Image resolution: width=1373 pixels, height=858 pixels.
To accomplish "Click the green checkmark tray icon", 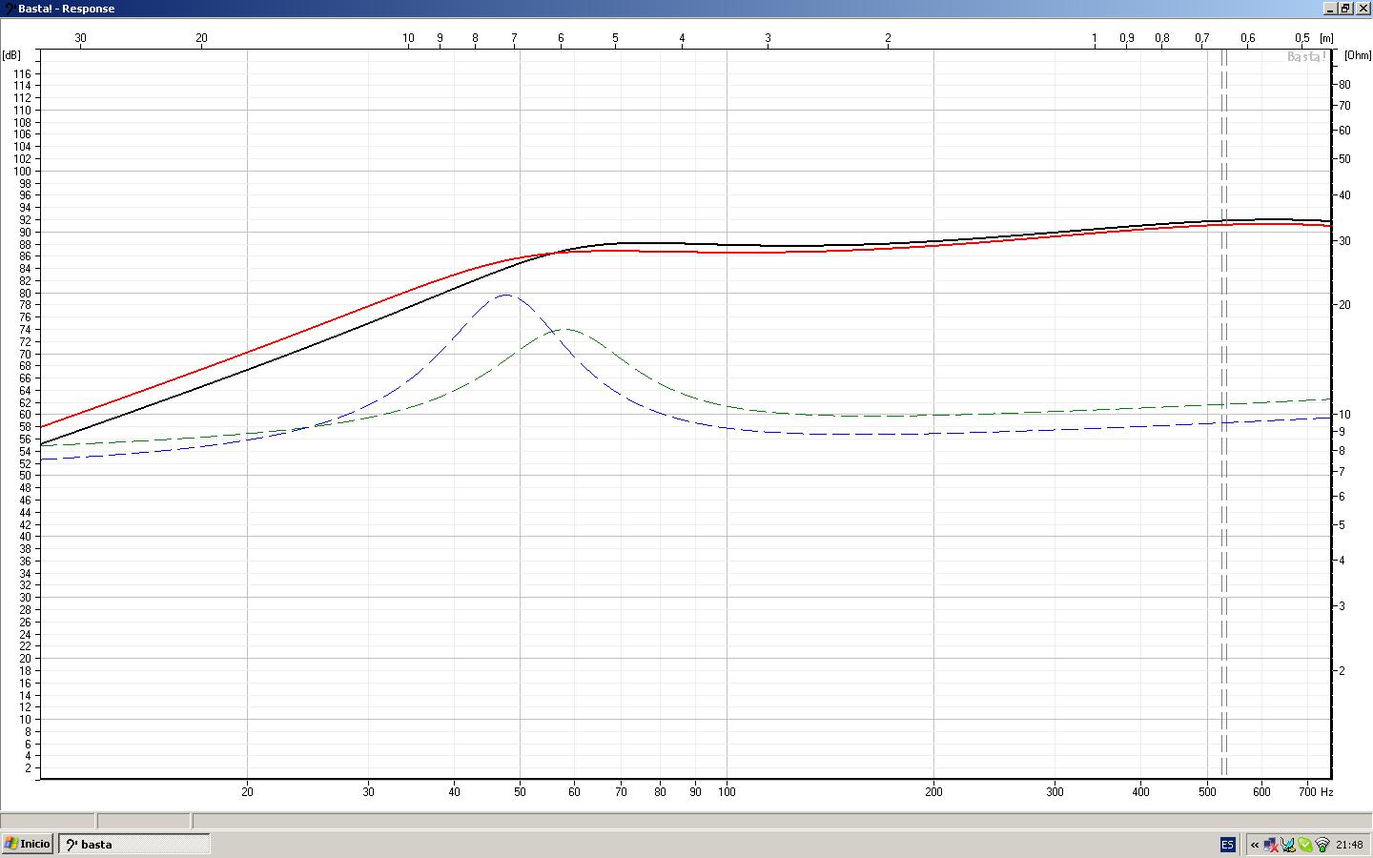I will coord(1305,845).
